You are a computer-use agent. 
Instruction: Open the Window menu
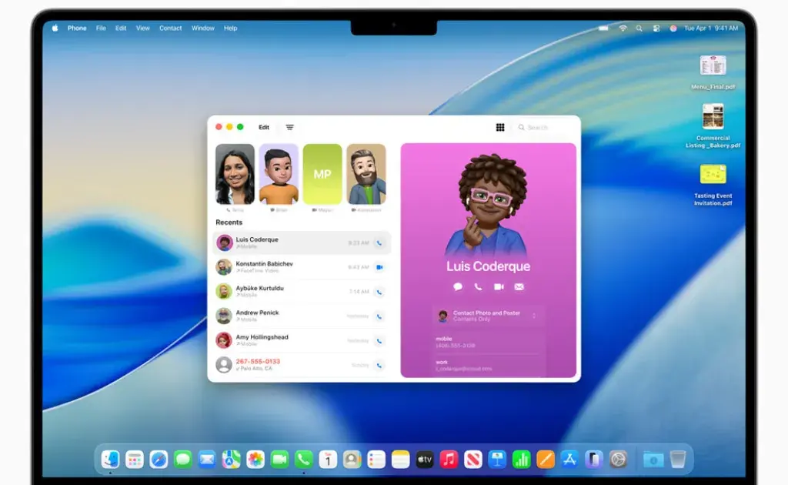[x=202, y=28]
